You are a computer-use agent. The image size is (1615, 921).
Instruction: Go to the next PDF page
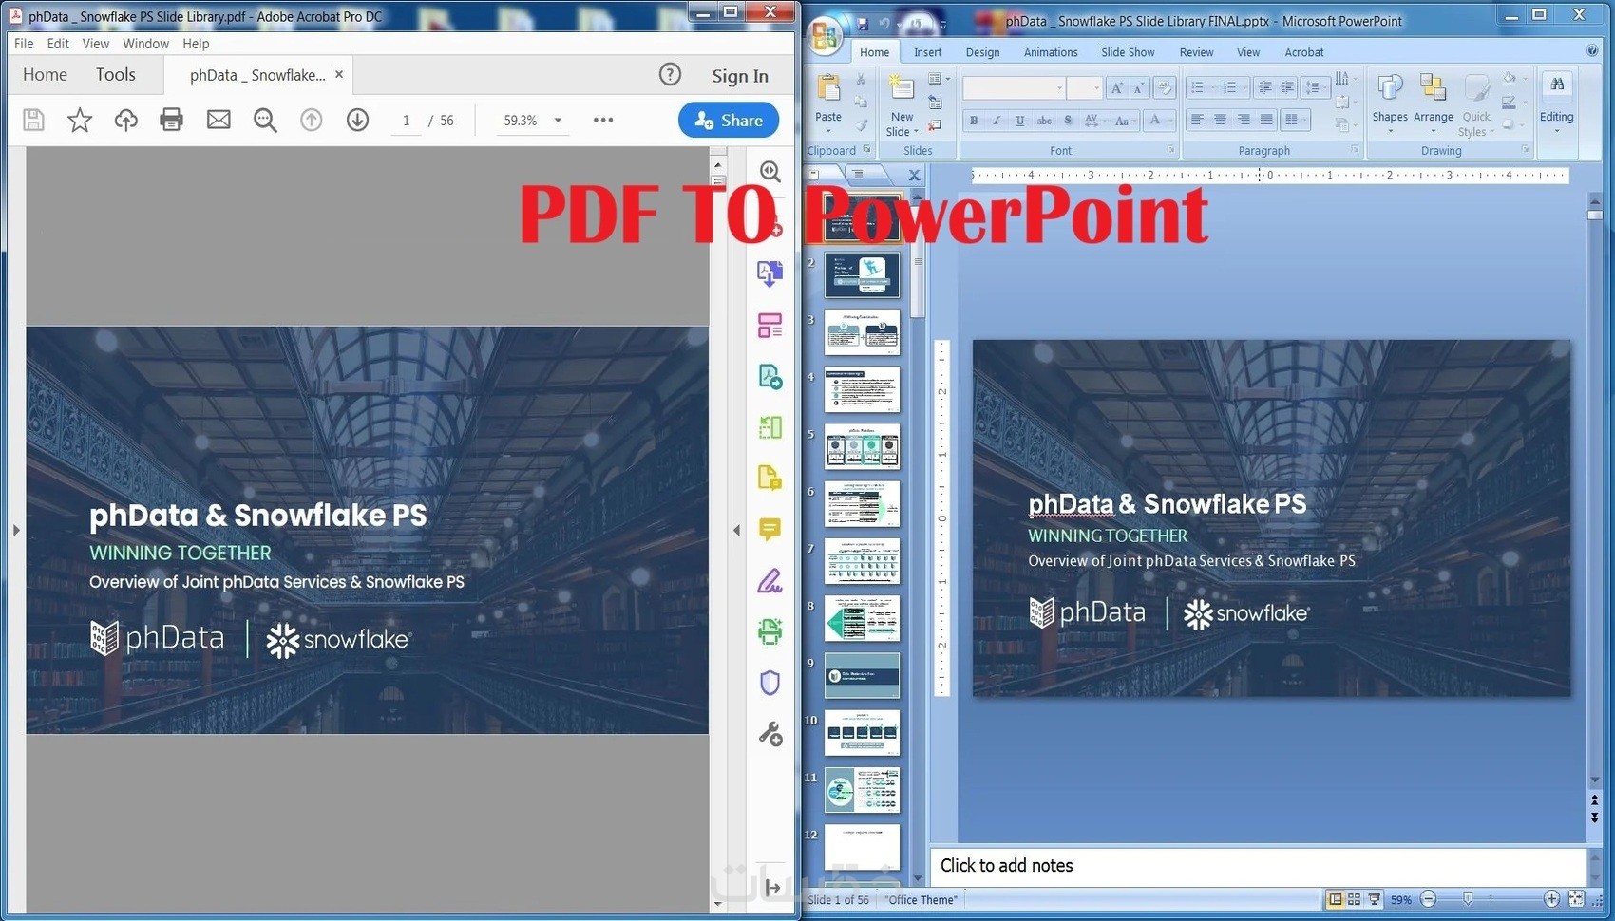357,120
